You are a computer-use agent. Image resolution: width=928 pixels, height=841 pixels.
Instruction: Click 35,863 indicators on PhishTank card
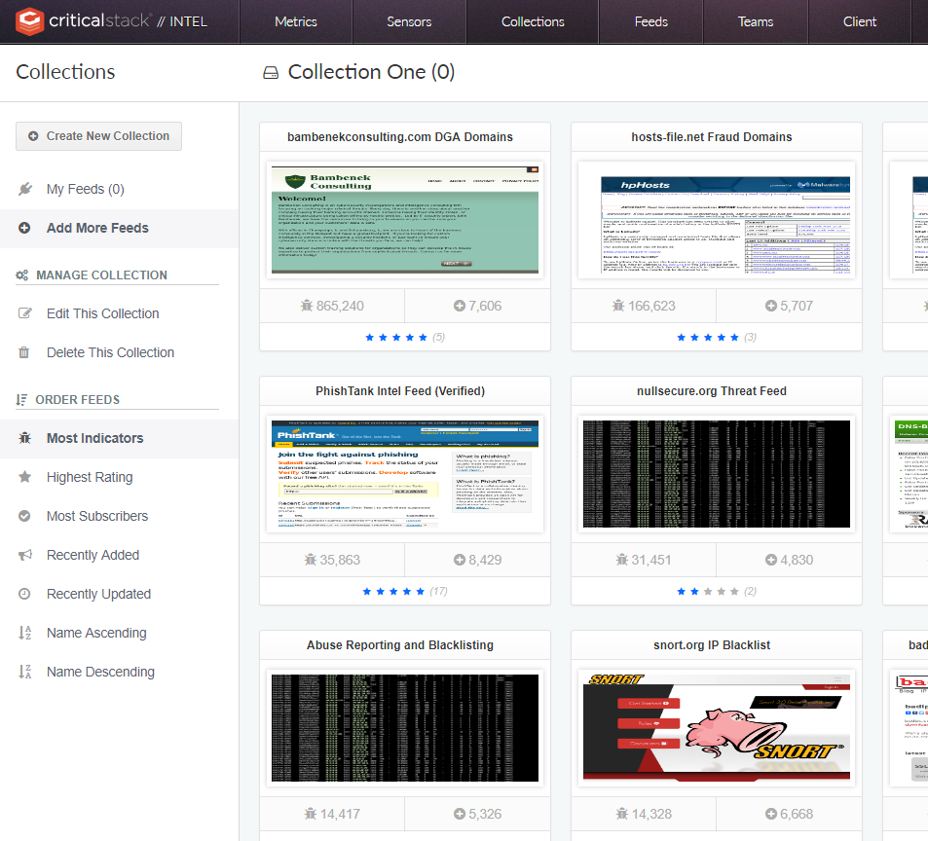click(332, 560)
